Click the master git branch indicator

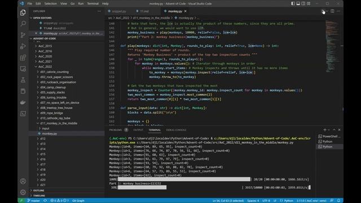(34, 201)
